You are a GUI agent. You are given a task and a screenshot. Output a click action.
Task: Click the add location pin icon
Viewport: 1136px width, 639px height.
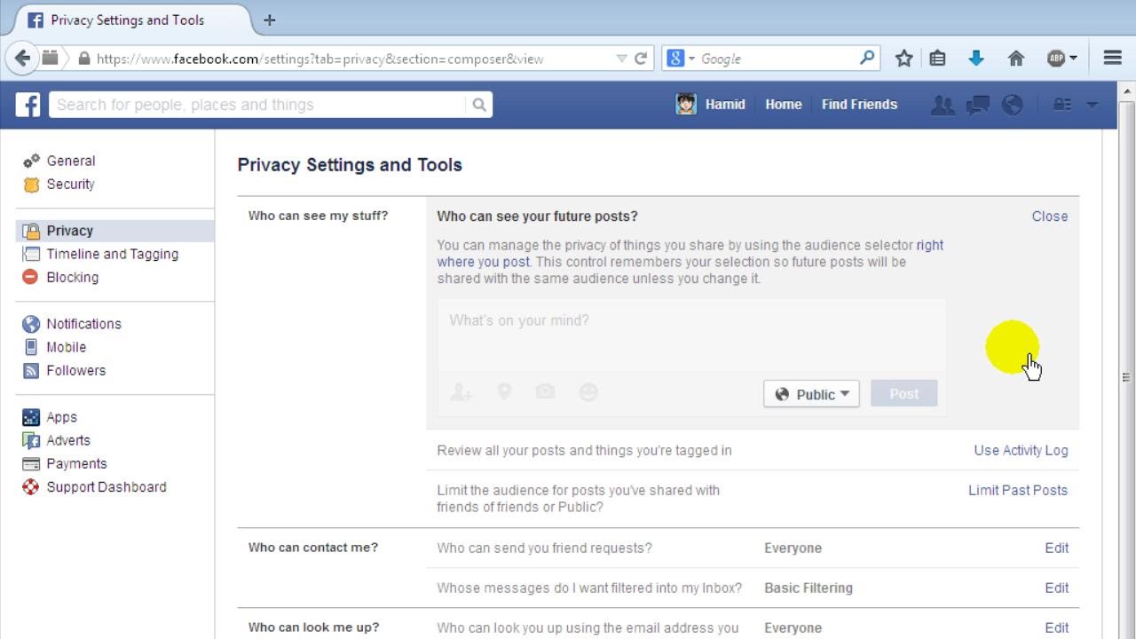(504, 392)
